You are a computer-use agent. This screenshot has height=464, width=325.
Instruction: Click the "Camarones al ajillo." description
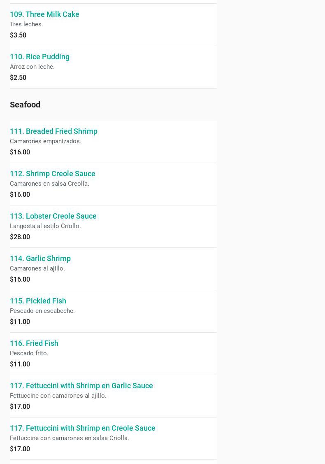coord(37,268)
